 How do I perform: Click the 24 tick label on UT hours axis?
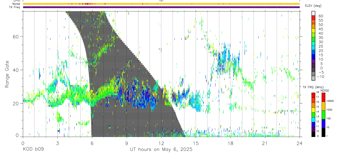[299, 143]
